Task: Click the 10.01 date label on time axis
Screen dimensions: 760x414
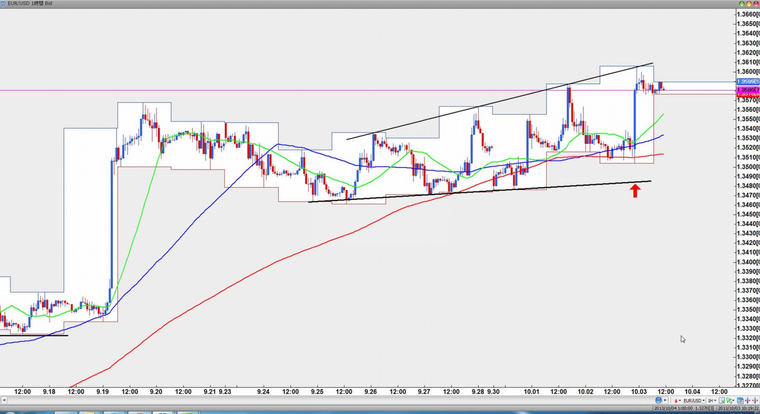Action: 531,391
